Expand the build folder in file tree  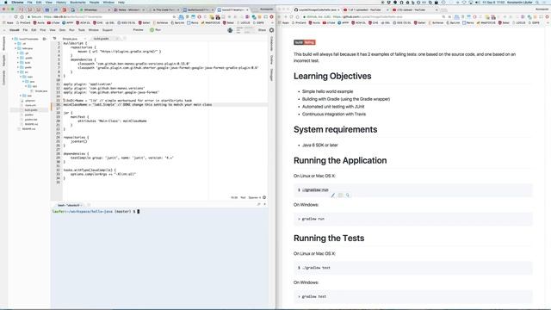tap(18, 63)
